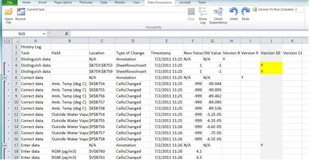Click the History Log cell
Screen dimensions: 311x160
click(36, 47)
